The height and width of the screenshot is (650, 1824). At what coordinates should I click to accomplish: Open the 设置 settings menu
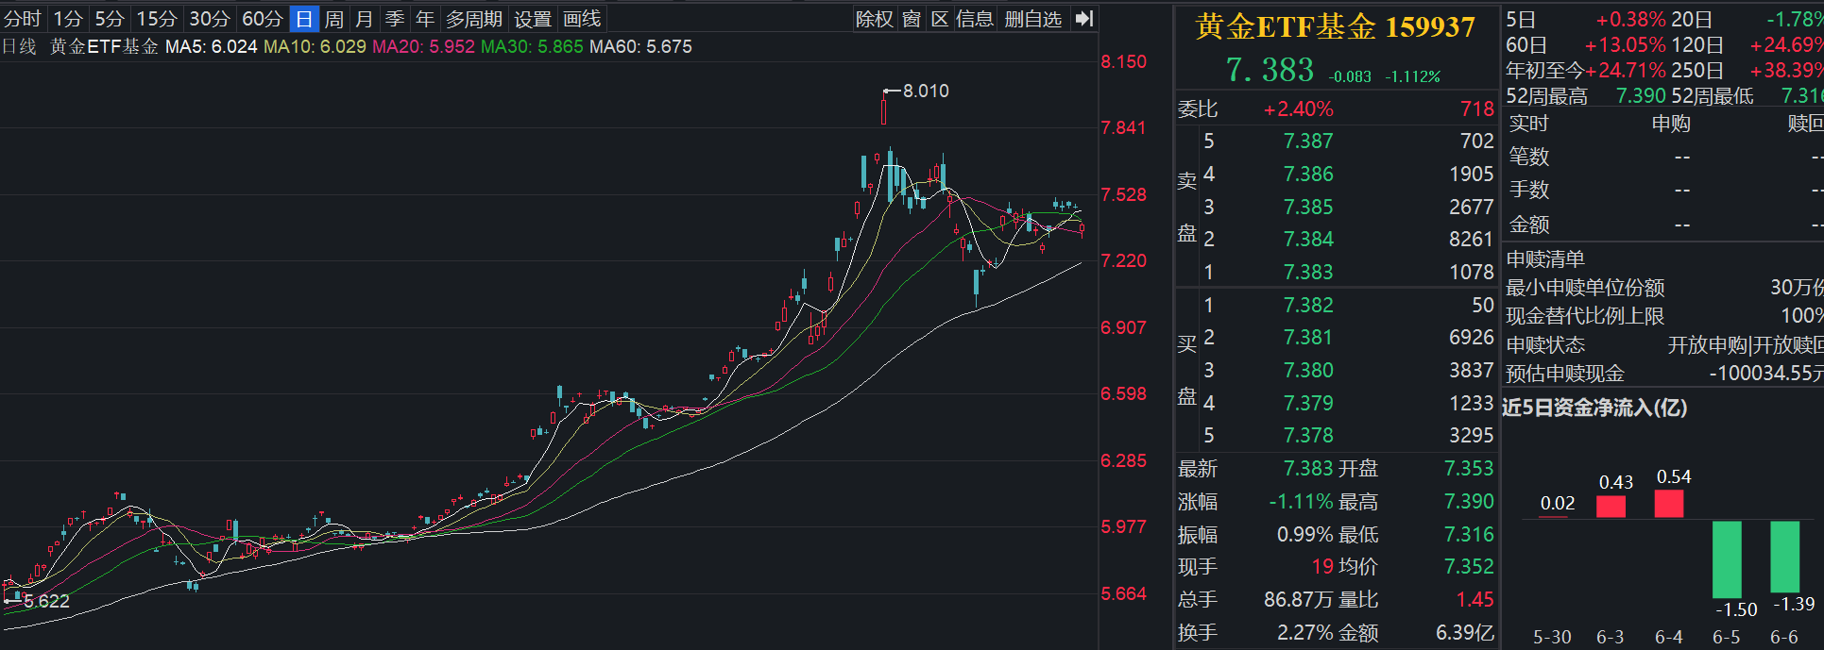coord(533,19)
